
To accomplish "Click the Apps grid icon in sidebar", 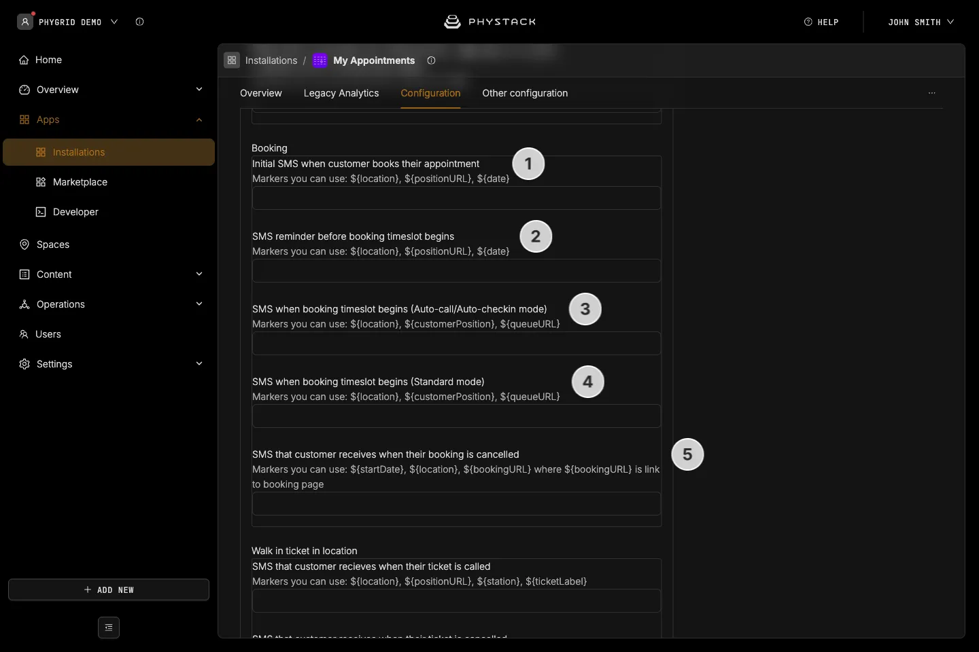I will pyautogui.click(x=24, y=120).
